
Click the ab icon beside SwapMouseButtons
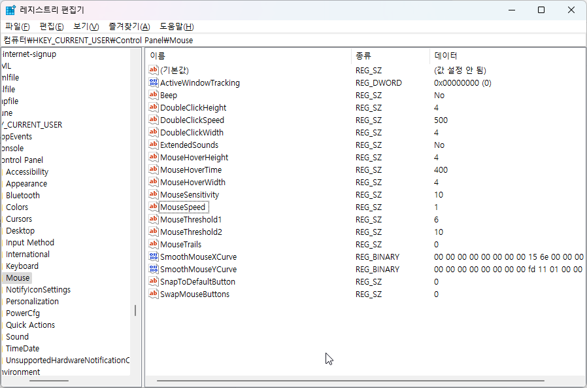click(x=153, y=294)
